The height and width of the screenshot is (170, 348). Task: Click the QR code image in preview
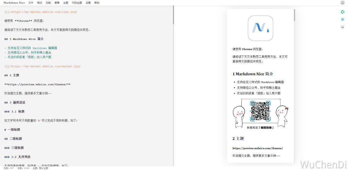point(260,114)
